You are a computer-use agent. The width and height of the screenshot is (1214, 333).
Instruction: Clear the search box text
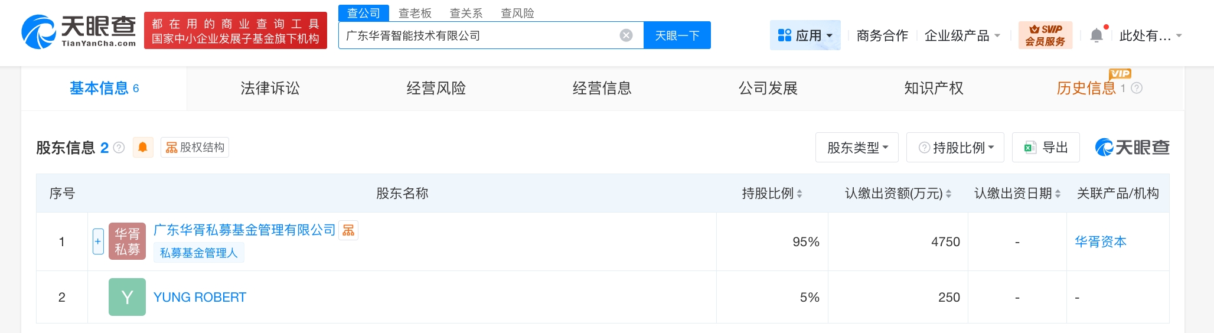[626, 35]
